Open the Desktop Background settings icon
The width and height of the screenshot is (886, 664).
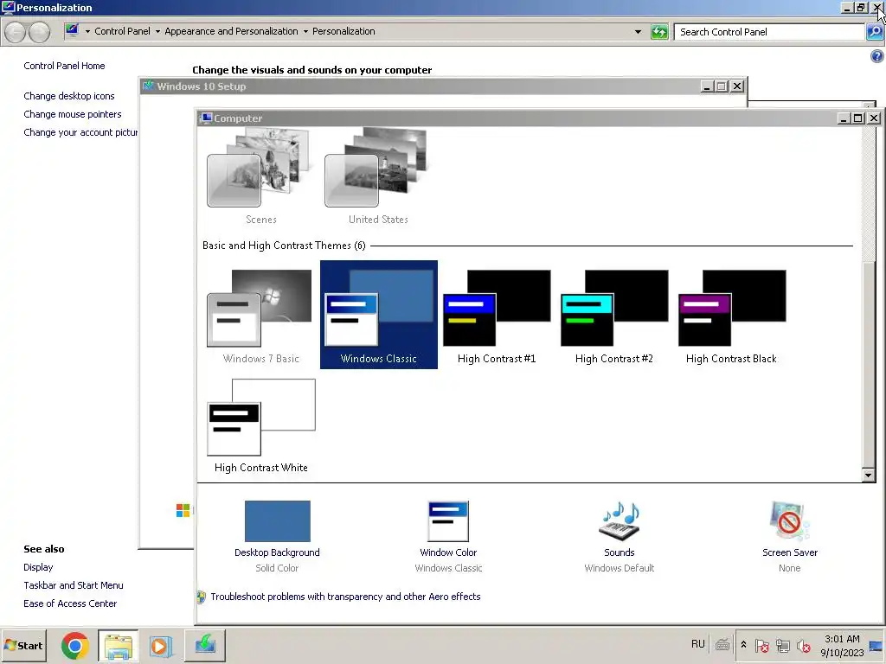coord(278,520)
